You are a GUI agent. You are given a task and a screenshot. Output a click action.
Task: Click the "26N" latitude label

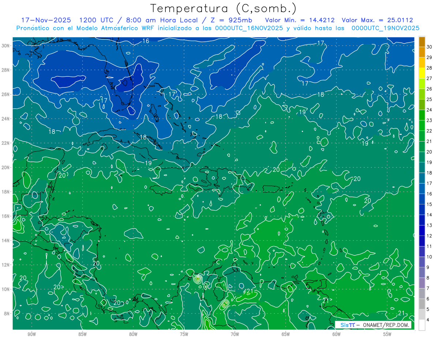(x=6, y=94)
